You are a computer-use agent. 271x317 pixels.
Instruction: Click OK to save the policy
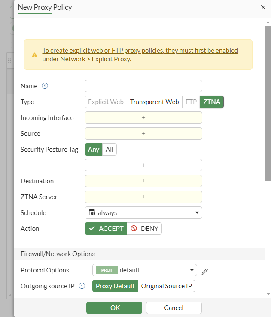click(114, 308)
